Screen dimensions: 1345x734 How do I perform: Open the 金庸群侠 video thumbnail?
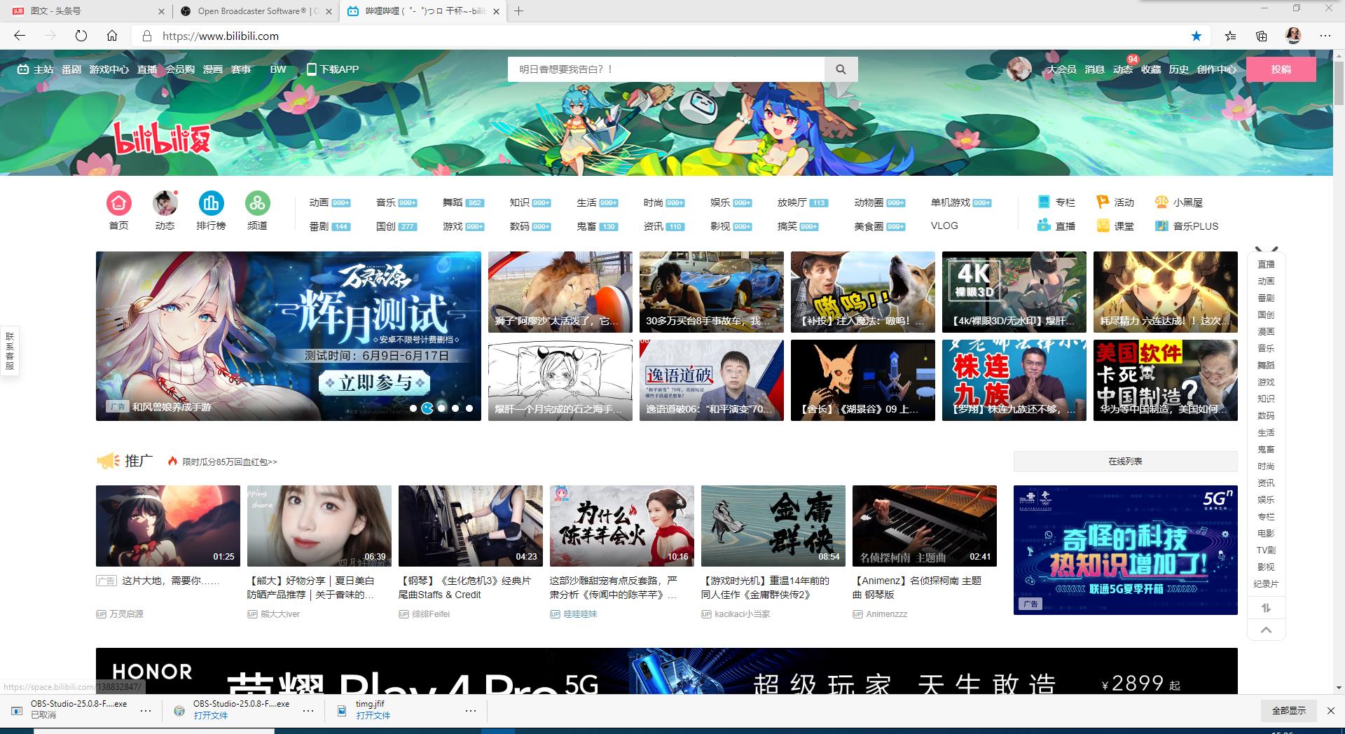tap(773, 526)
